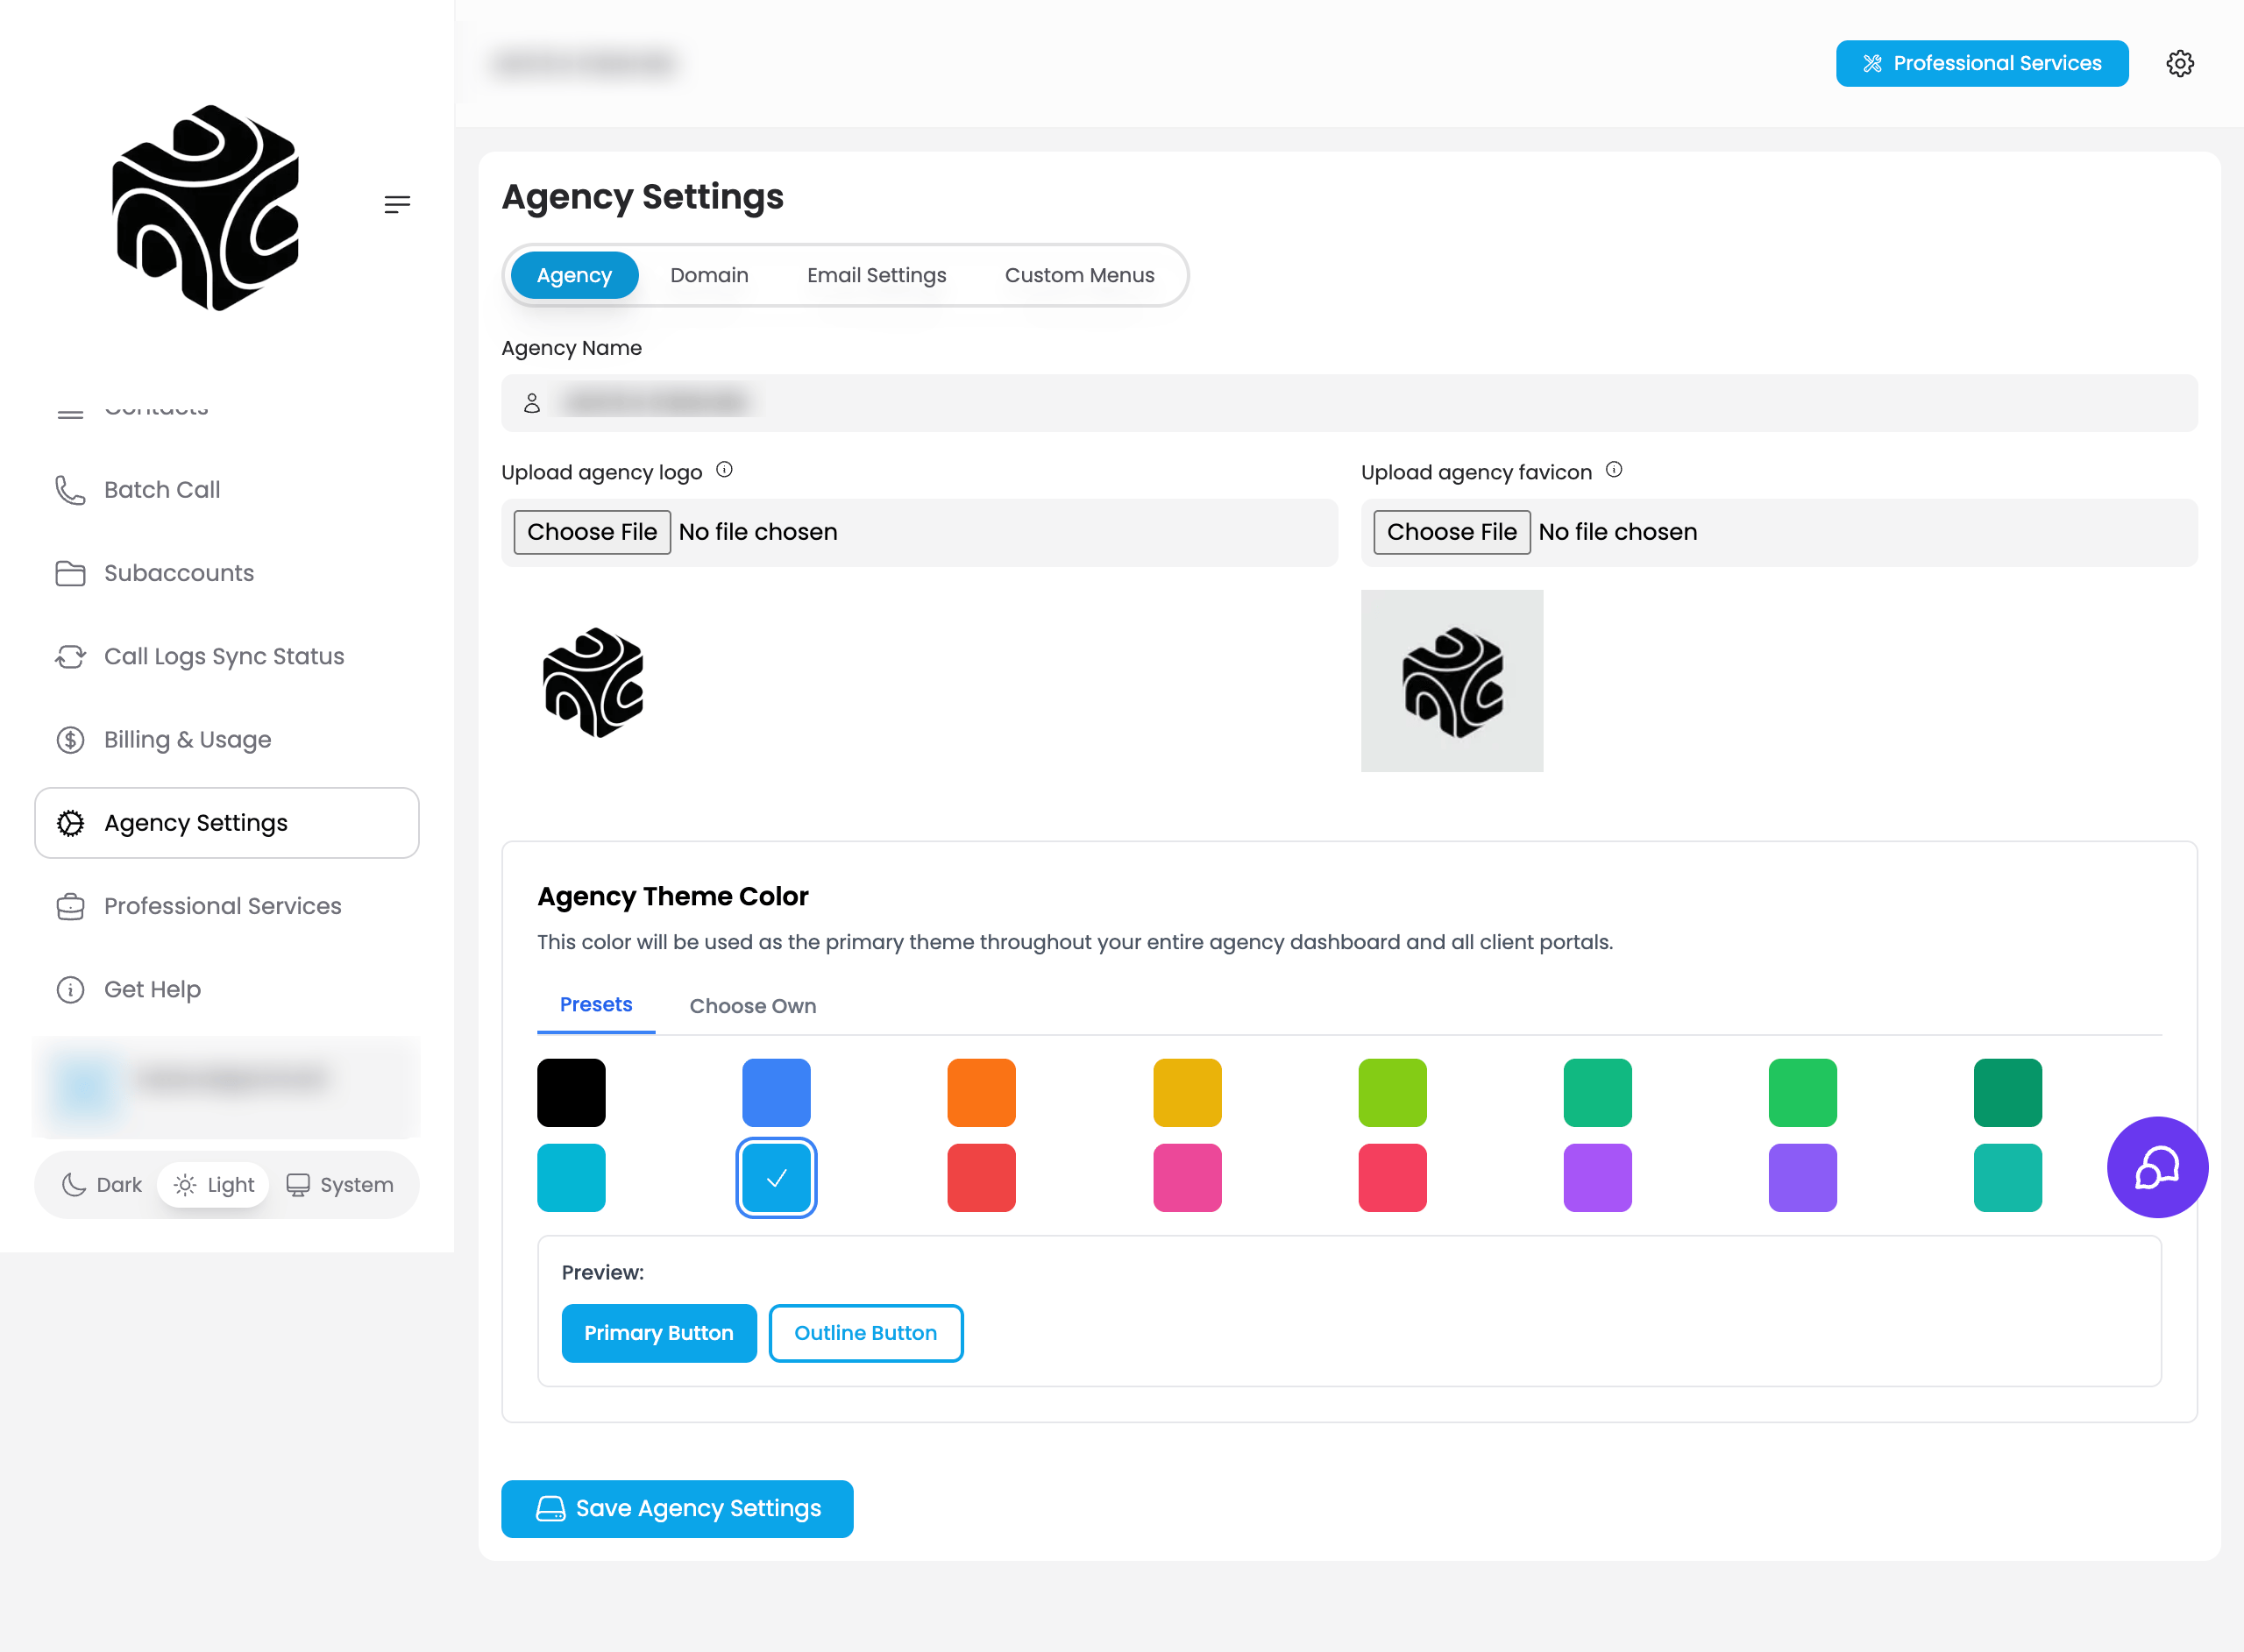Click the Outline Button preview
Screen dimensions: 2244x1652
point(866,1333)
